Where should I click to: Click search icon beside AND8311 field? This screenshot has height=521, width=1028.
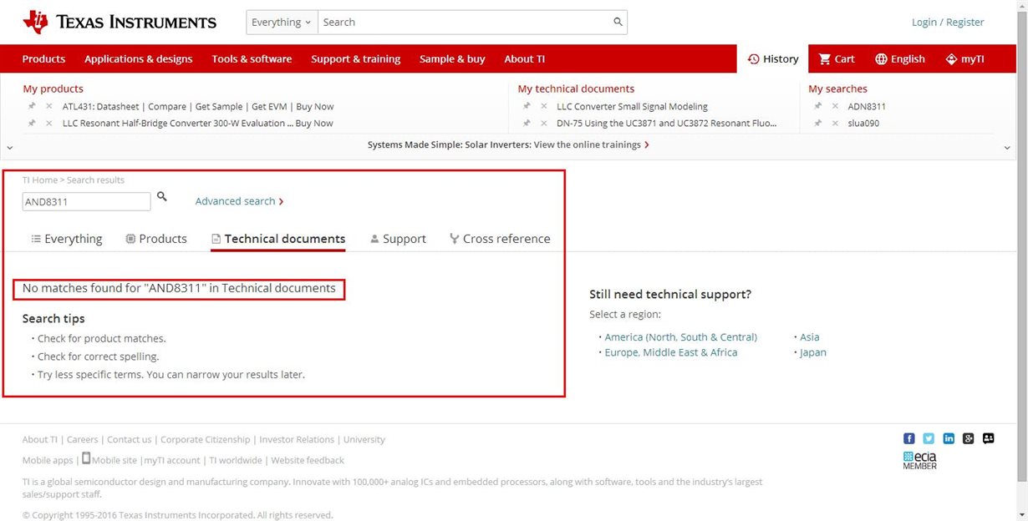[162, 197]
